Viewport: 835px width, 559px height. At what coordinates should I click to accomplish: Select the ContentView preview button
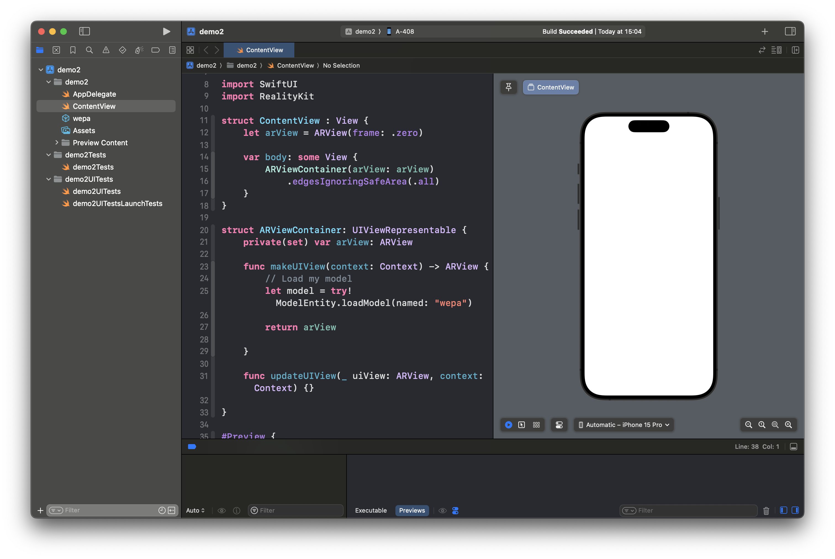tap(551, 87)
